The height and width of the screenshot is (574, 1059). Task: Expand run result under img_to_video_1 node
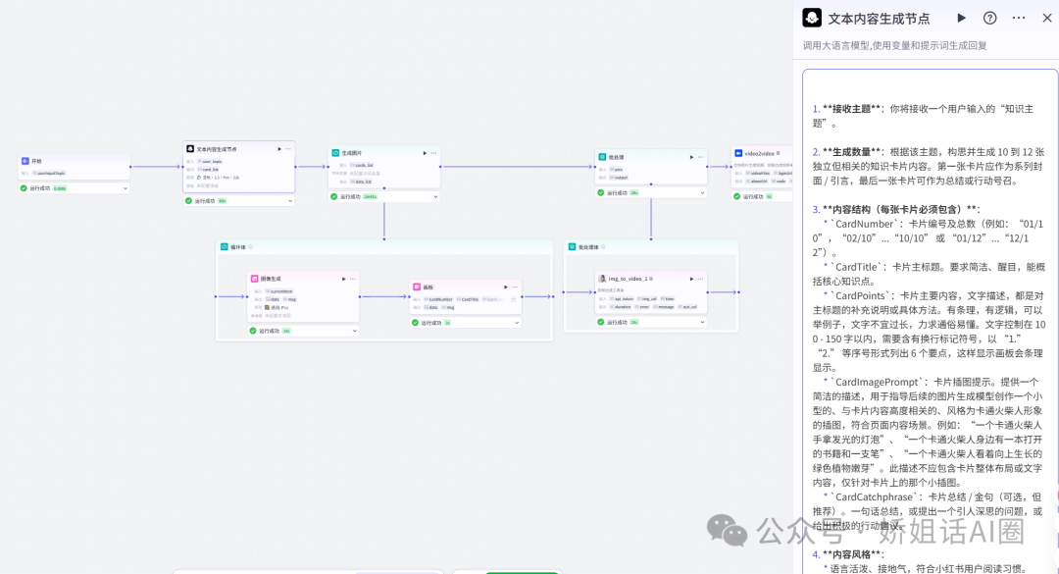tap(702, 322)
